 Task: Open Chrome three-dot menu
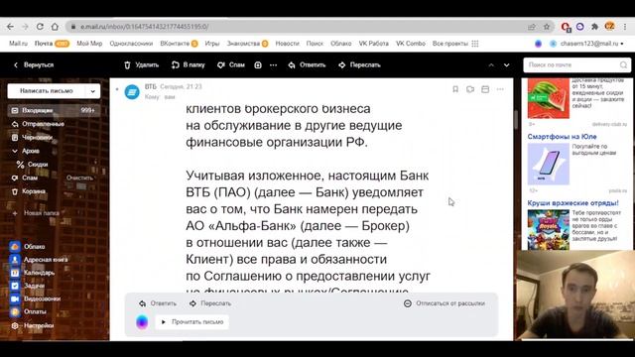[x=625, y=27]
